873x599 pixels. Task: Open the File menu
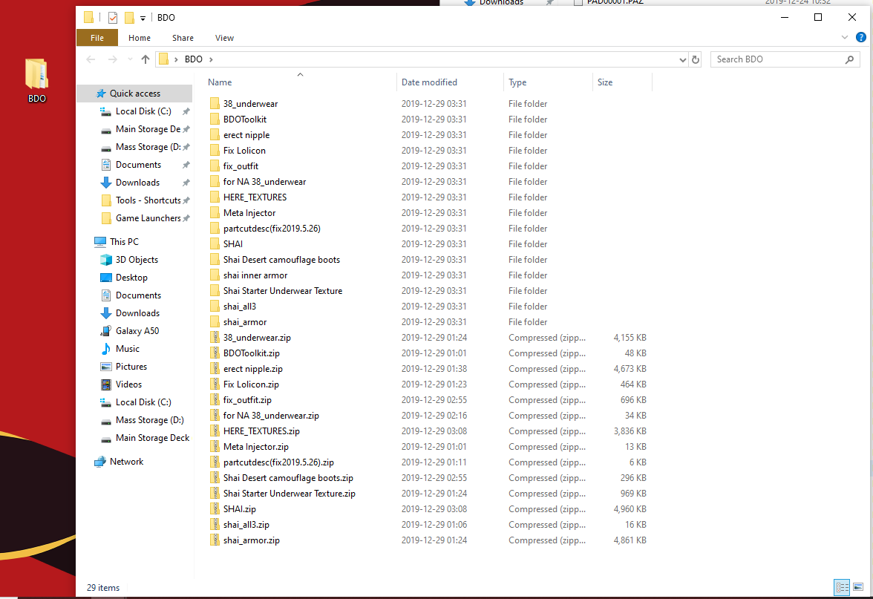97,38
